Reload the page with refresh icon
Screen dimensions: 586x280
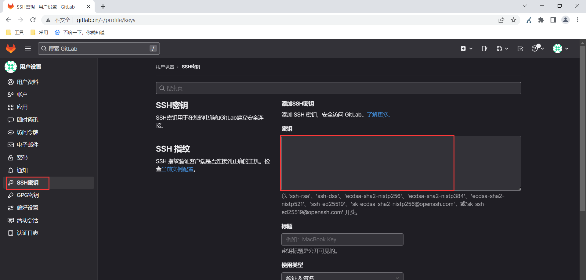[33, 20]
